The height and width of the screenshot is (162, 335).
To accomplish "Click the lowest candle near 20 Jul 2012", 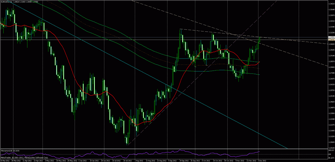I will 127,140.
